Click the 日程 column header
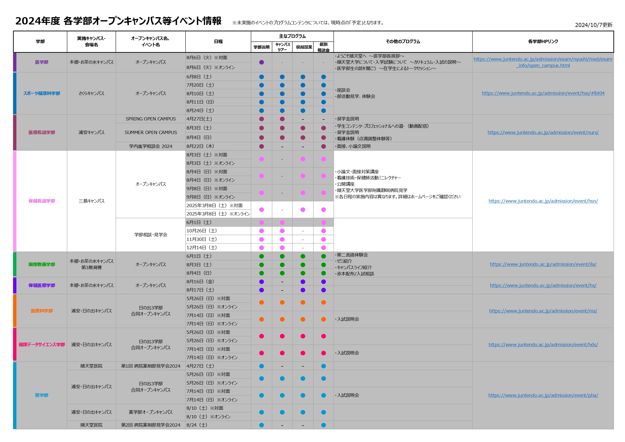The height and width of the screenshot is (442, 625). click(x=218, y=42)
